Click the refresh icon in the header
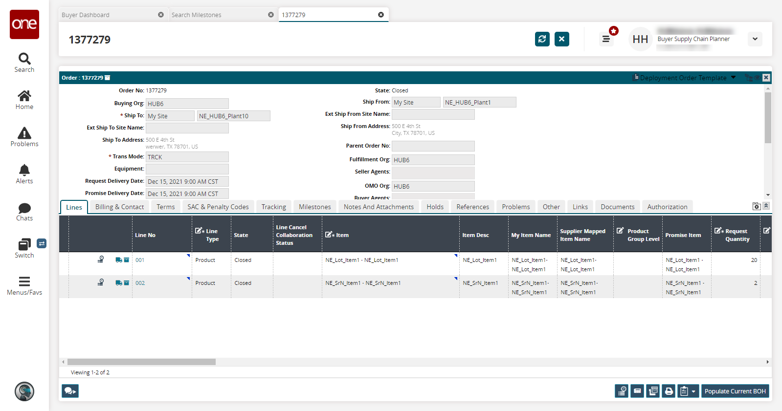 tap(542, 39)
